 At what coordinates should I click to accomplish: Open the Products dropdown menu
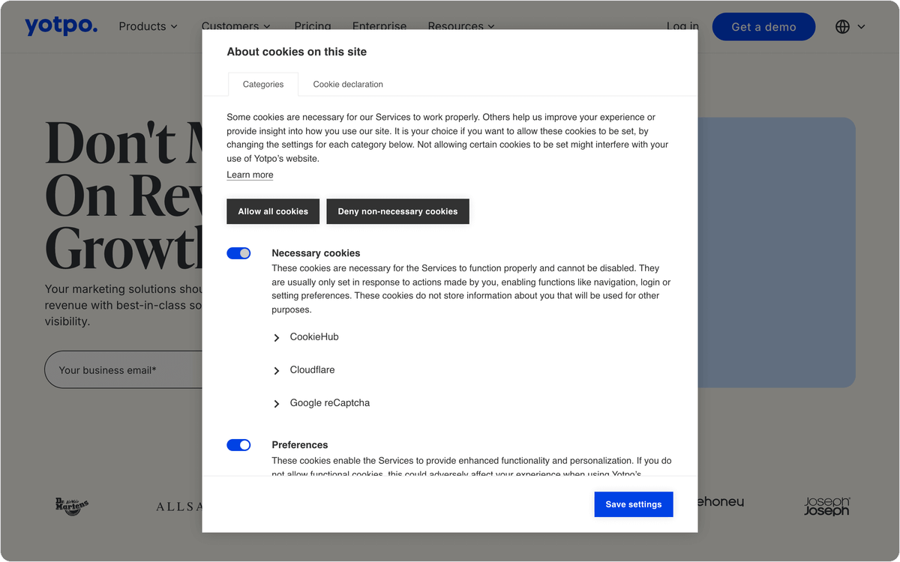[x=148, y=26]
